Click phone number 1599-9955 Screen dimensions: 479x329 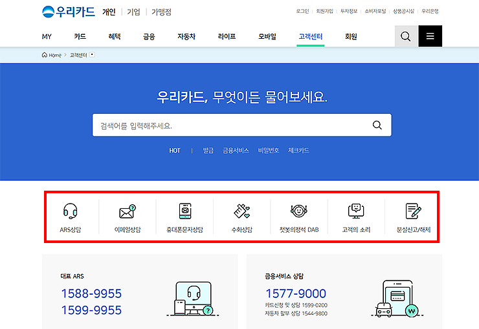point(92,310)
